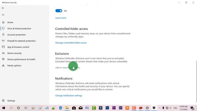Select Virus & threat protection in sidebar

[19, 28]
